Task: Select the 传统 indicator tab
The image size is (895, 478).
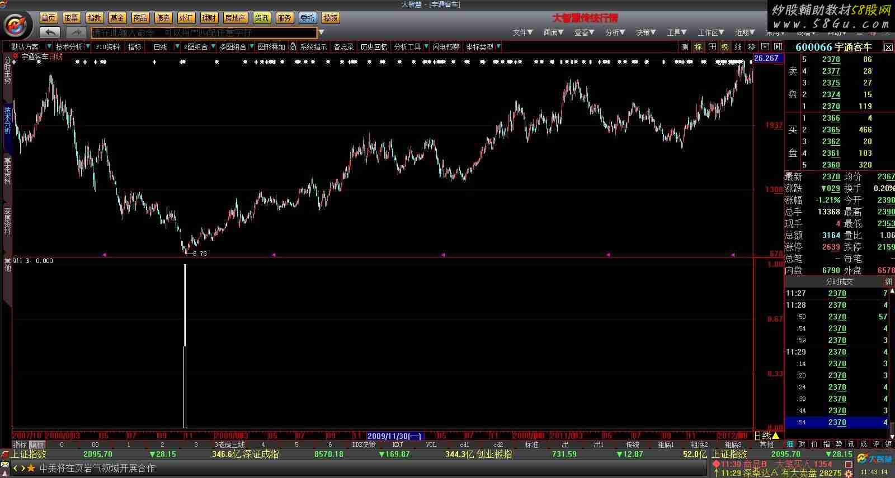Action: click(x=633, y=444)
